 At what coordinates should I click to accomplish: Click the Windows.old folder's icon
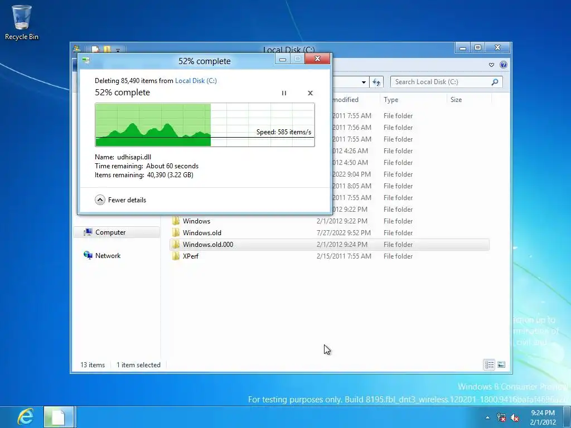tap(176, 232)
